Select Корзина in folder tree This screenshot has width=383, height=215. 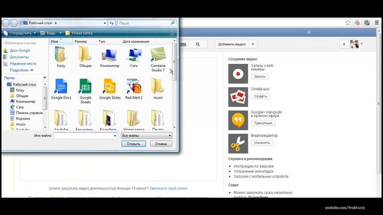(x=23, y=118)
